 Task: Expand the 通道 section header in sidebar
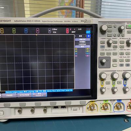point(83,47)
